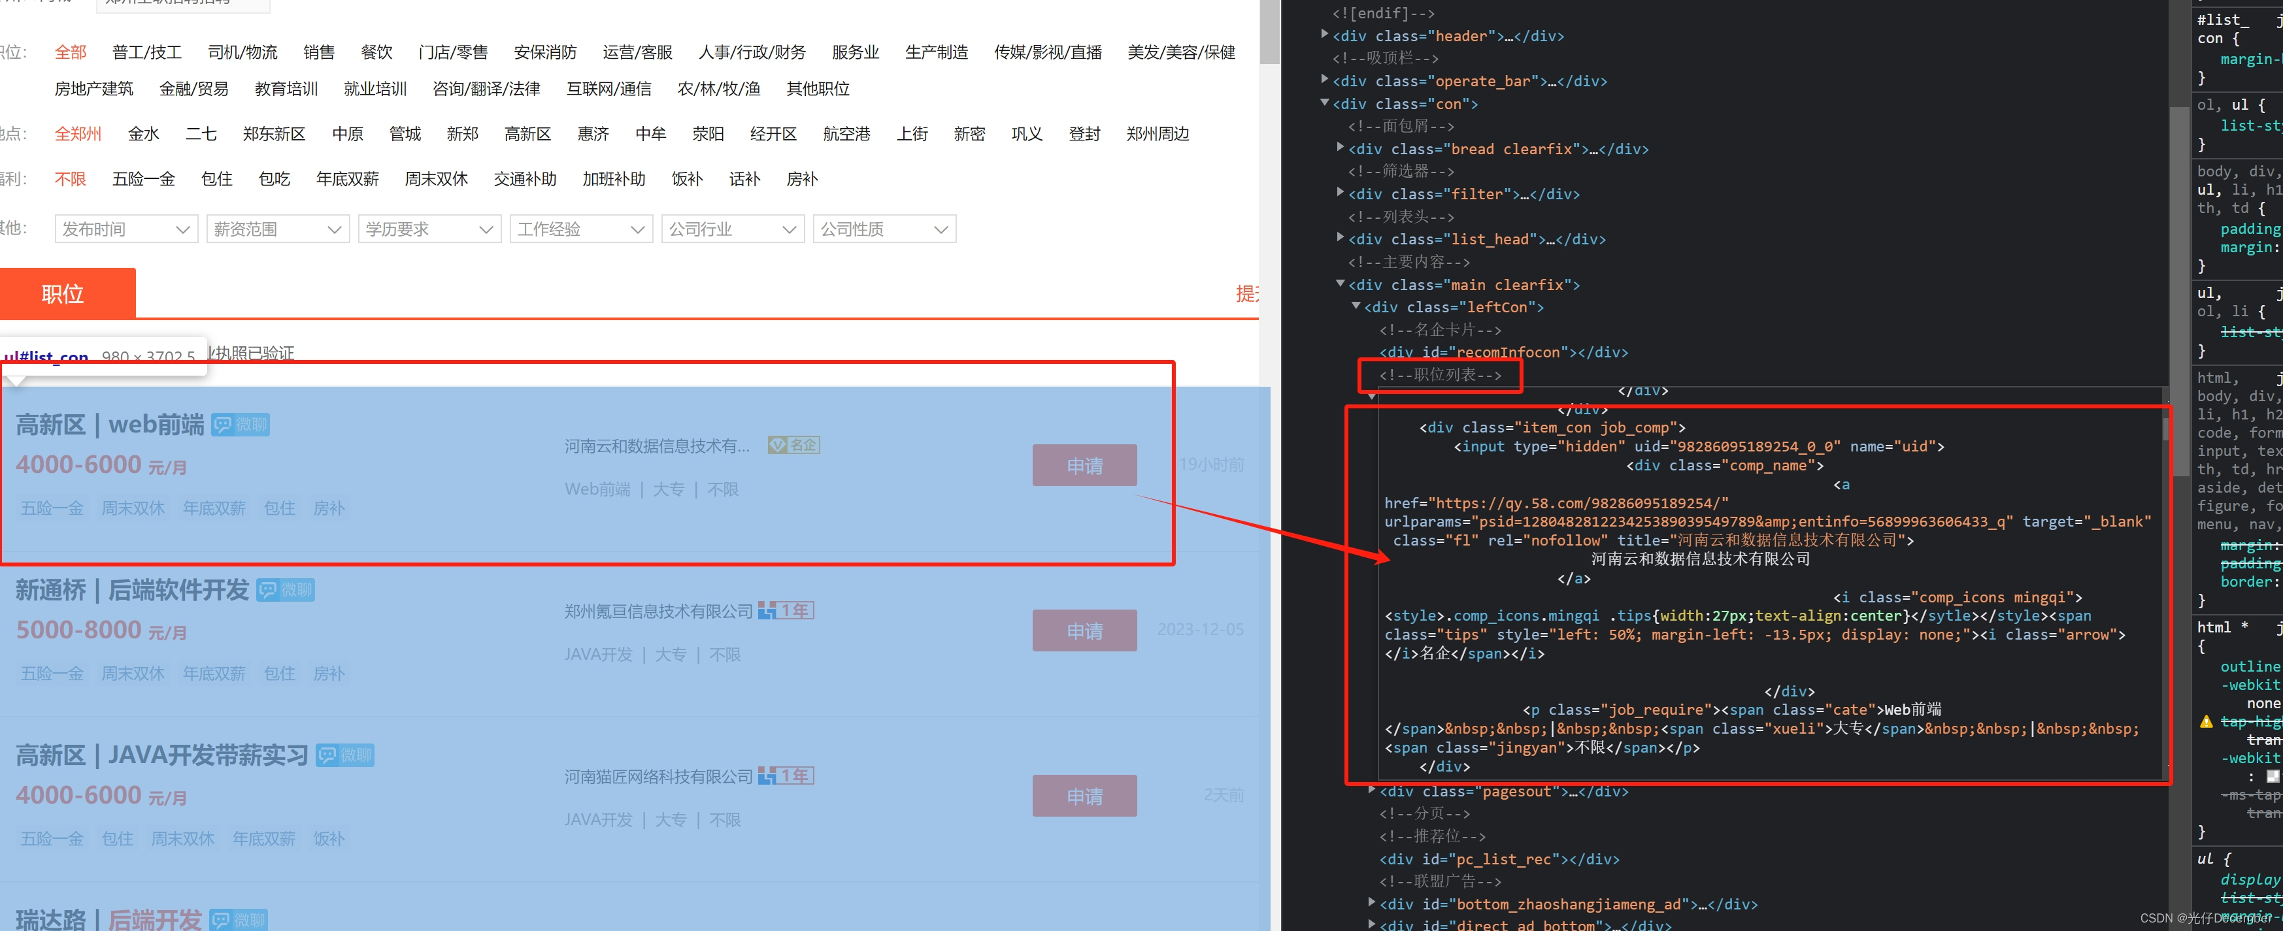2283x931 pixels.
Task: Select the 互联网/通信 category filter
Action: pyautogui.click(x=608, y=89)
